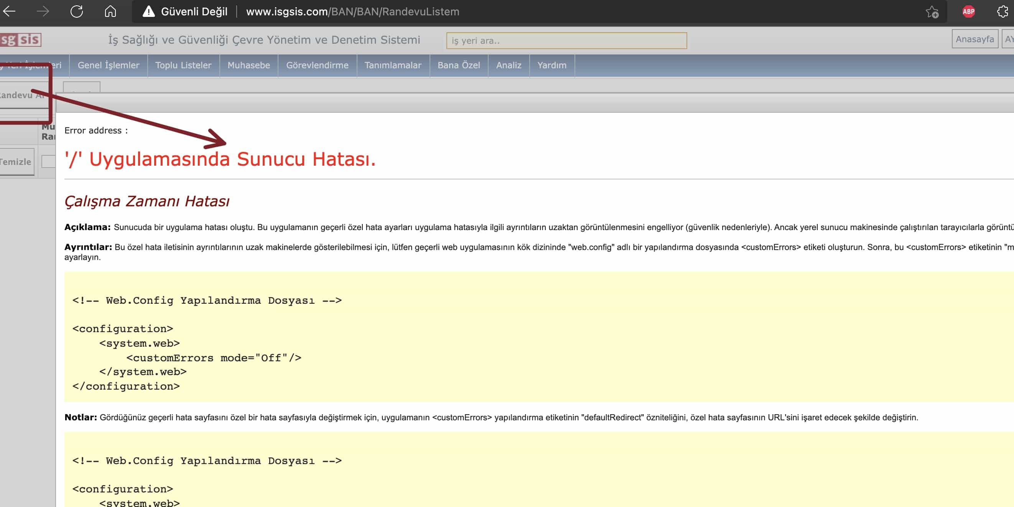Open the Bana Özel menu
This screenshot has height=507, width=1014.
(x=459, y=65)
